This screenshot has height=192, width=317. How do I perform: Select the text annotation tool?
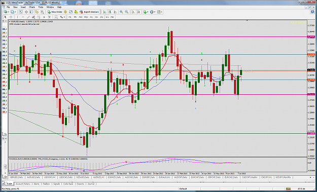click(44, 17)
